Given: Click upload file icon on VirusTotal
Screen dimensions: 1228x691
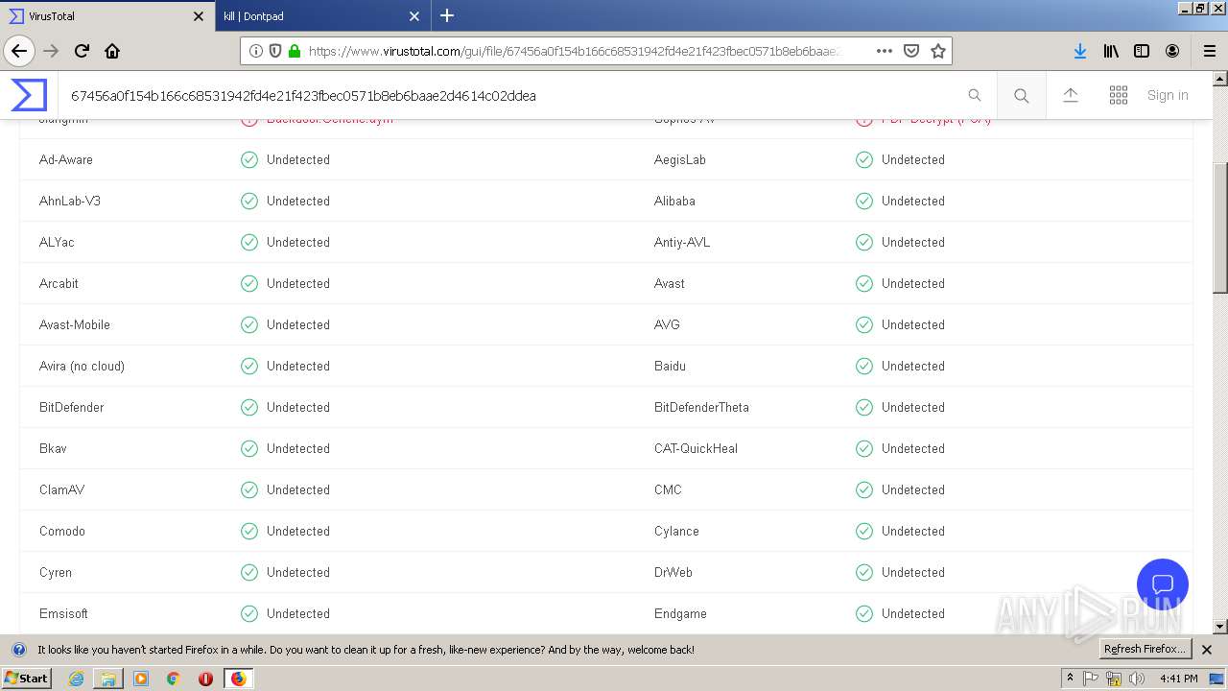Looking at the screenshot, I should coord(1071,95).
